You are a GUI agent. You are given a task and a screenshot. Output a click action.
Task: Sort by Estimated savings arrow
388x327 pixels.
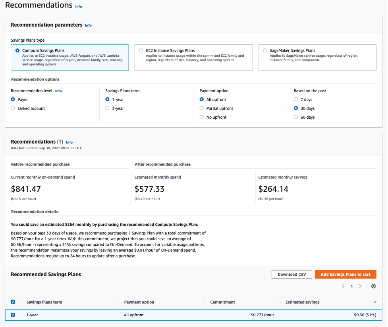tap(375, 302)
